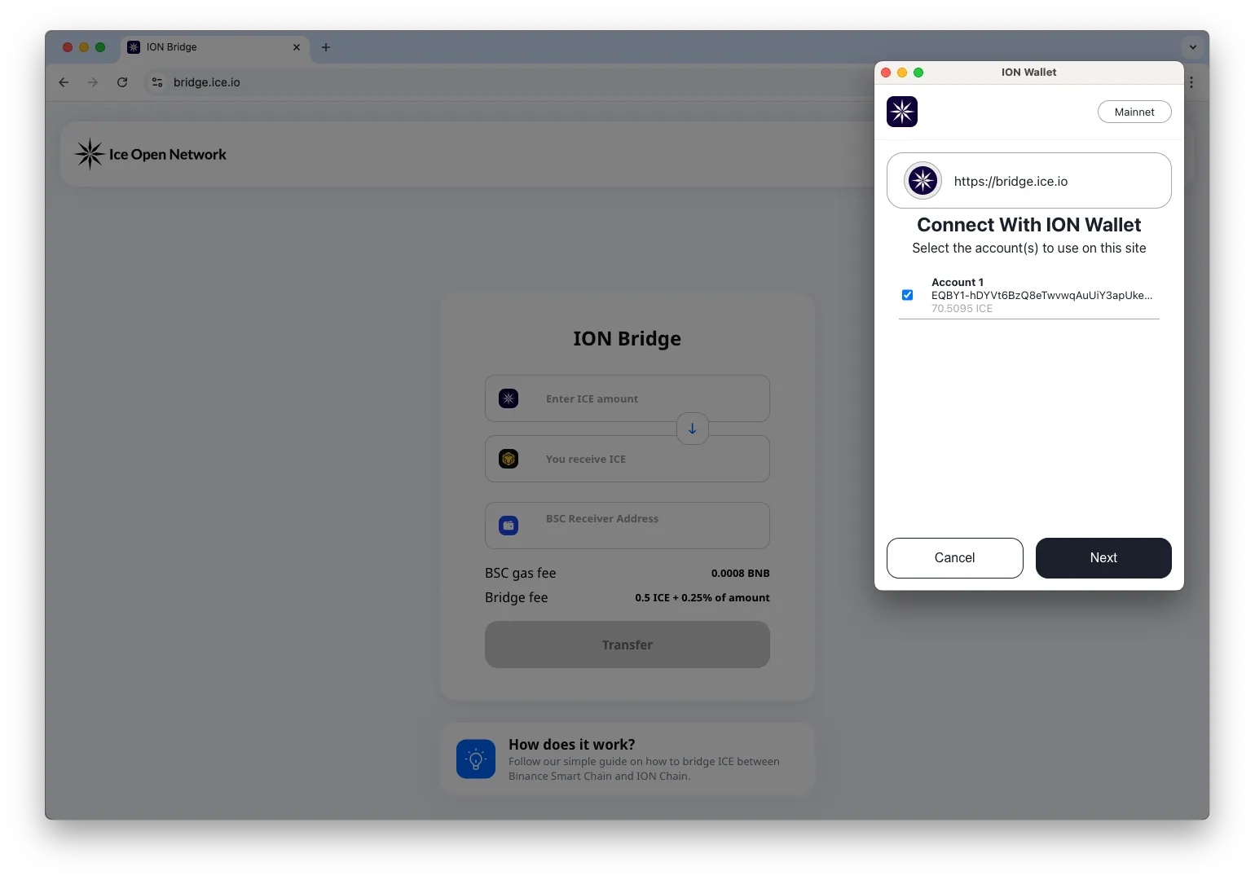
Task: Toggle the Account 1 checkbox
Action: tap(907, 295)
